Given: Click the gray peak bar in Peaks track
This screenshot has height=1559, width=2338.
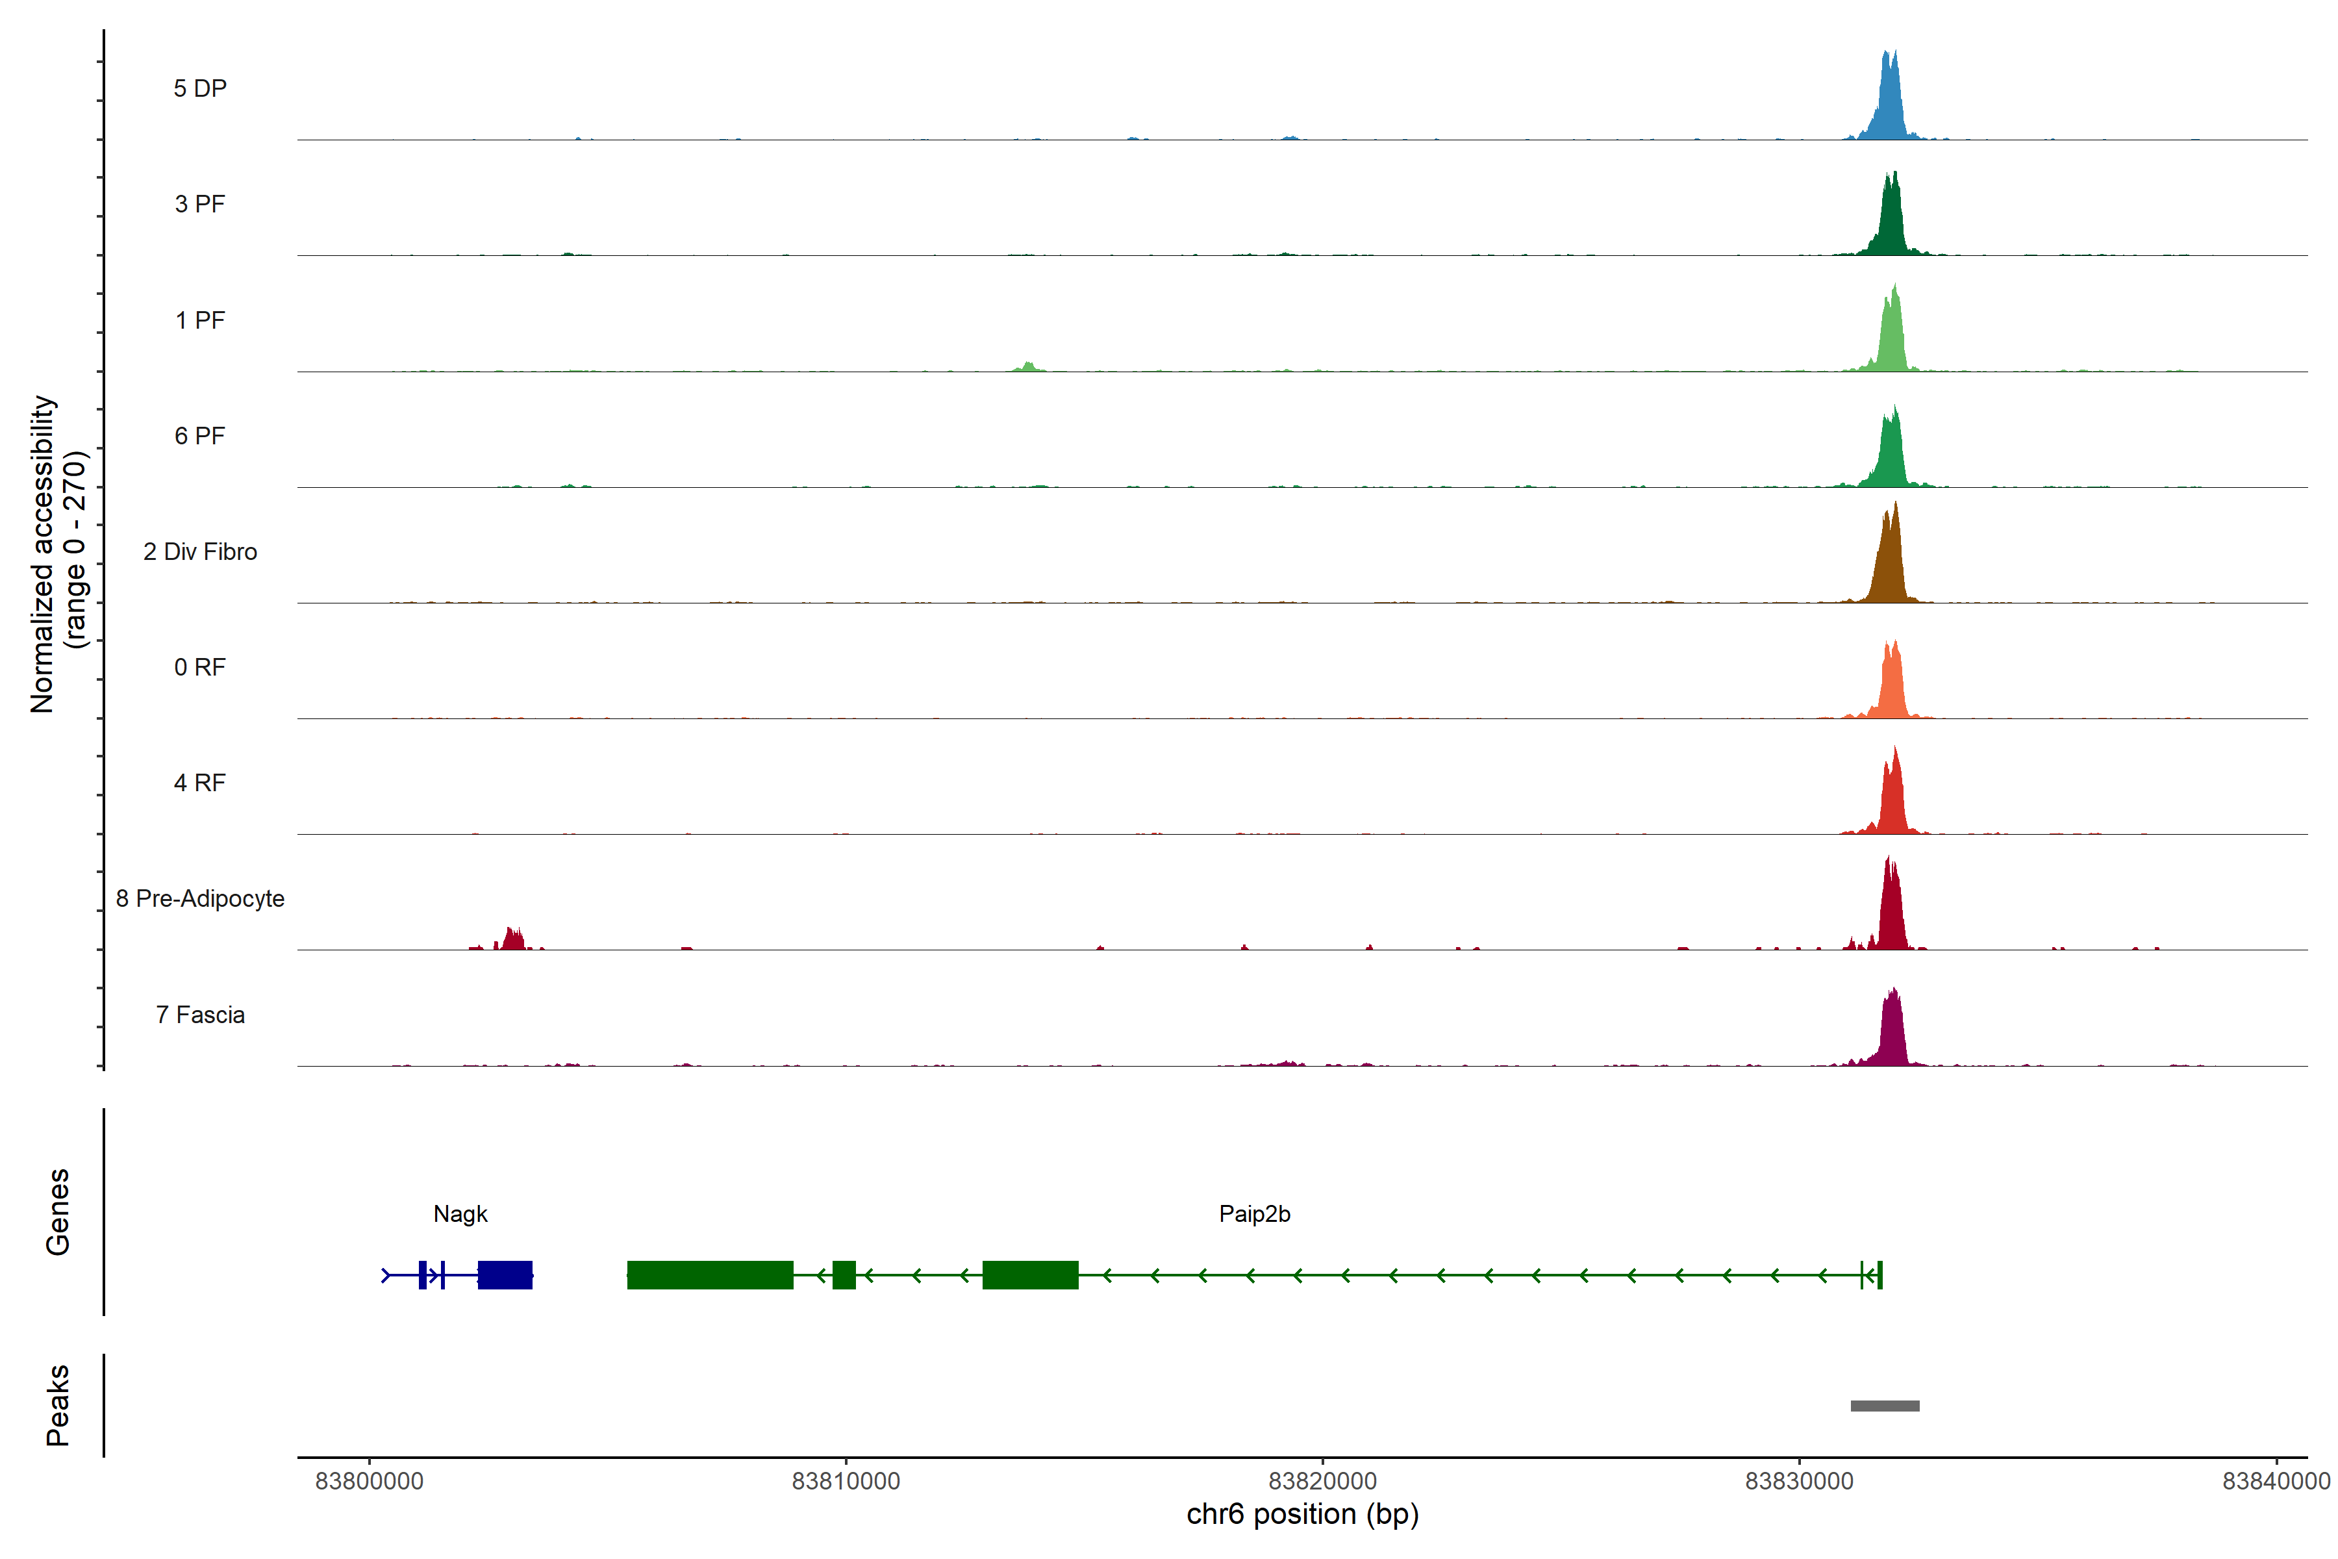Looking at the screenshot, I should coord(1885,1406).
